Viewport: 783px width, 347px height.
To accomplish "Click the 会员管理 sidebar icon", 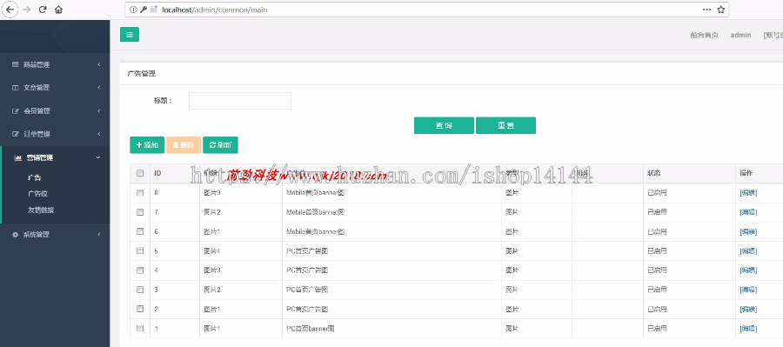I will tap(15, 110).
